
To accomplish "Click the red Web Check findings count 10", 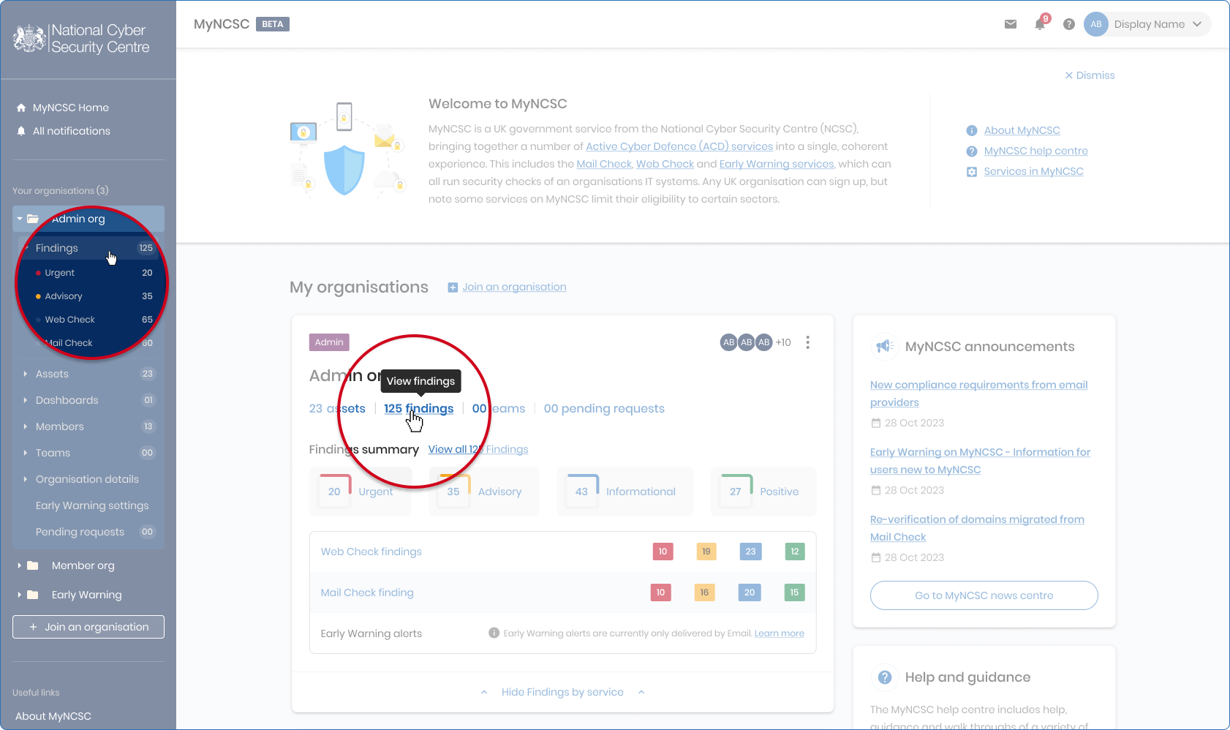I will (x=663, y=552).
